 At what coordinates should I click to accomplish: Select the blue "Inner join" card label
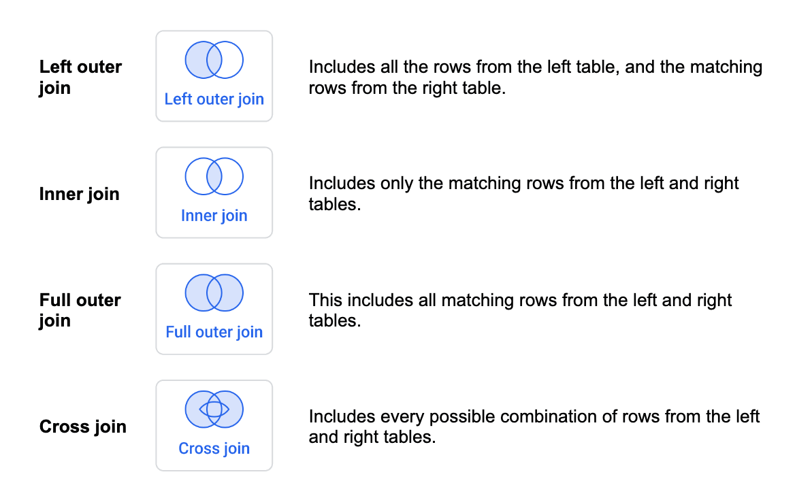[214, 216]
